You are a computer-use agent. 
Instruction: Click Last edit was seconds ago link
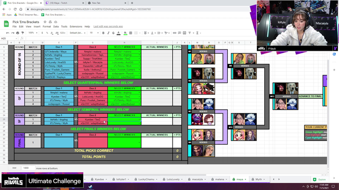pos(108,26)
